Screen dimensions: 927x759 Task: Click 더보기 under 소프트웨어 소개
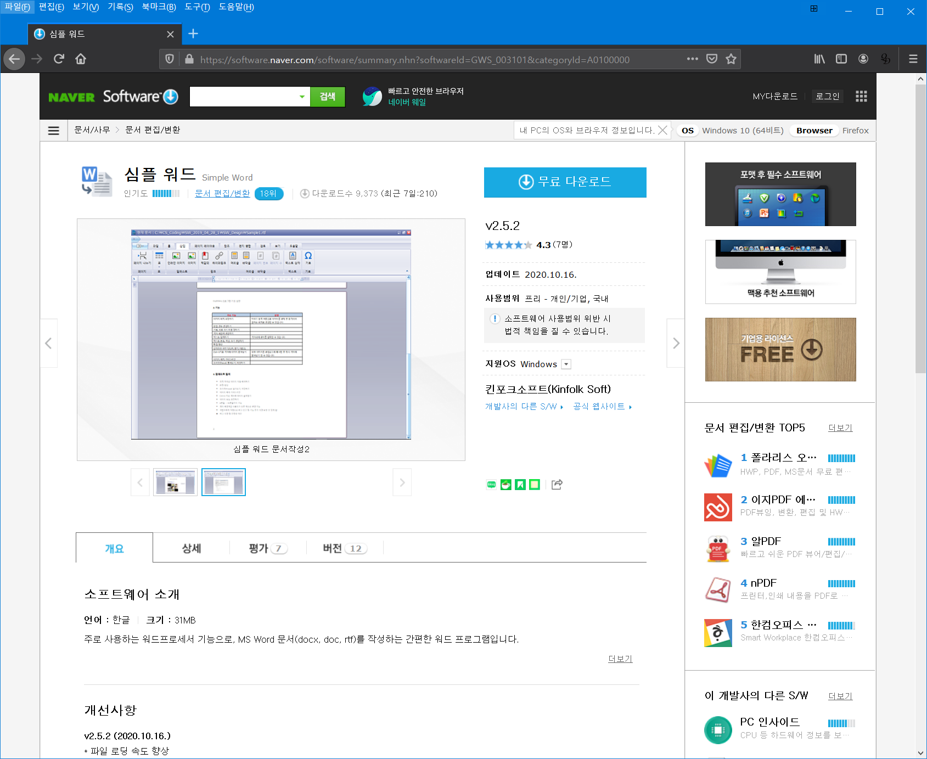click(x=620, y=659)
